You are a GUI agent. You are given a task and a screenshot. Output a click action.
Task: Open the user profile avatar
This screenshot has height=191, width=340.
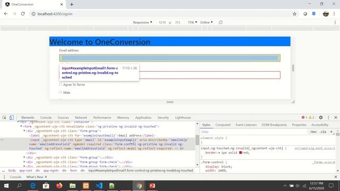coord(326,14)
